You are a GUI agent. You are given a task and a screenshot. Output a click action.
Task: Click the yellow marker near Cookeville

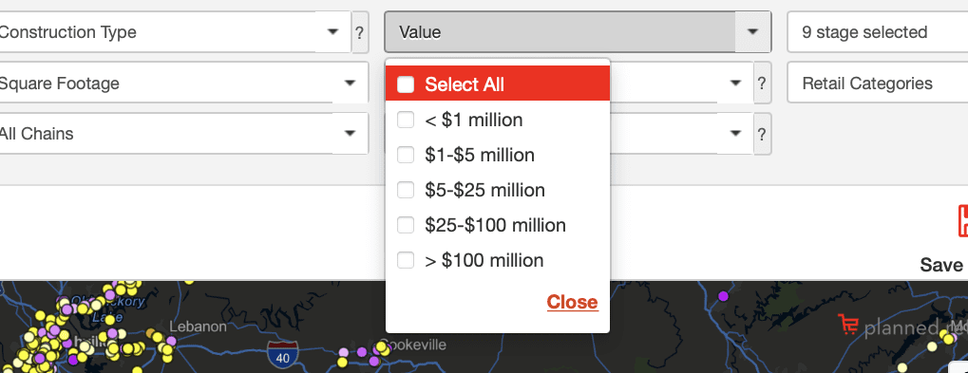pyautogui.click(x=382, y=349)
